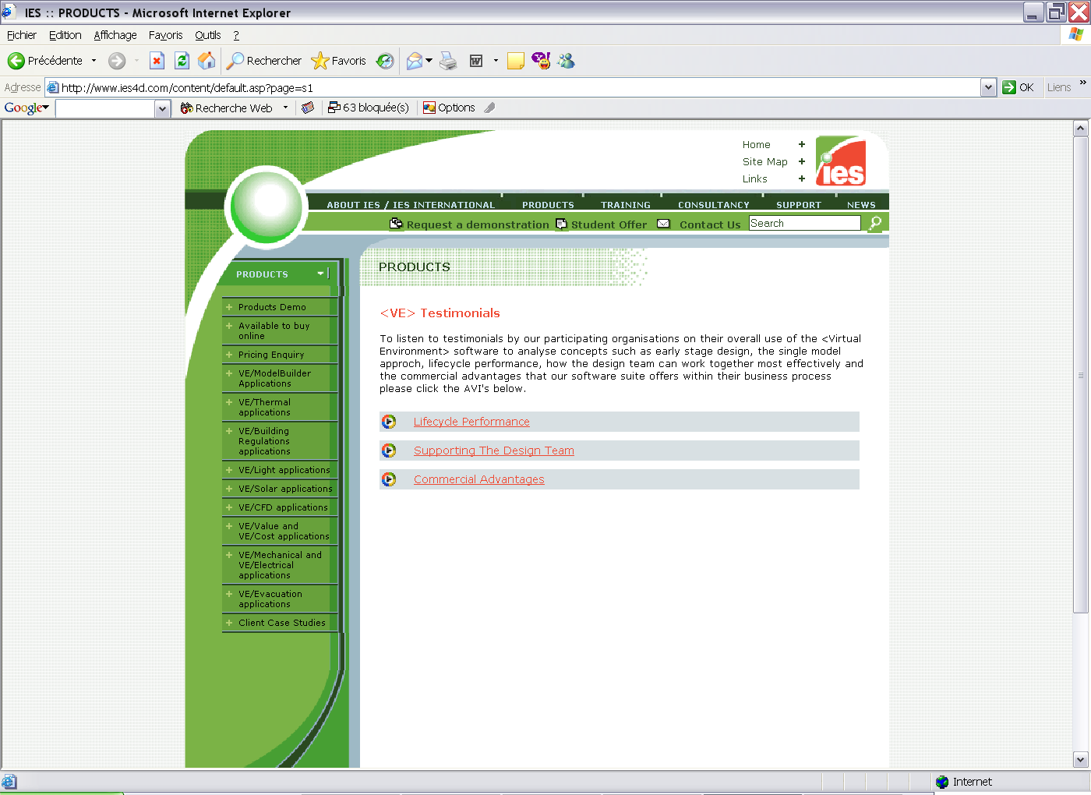Open ABOUT IES / IES INTERNATIONAL tab

pyautogui.click(x=411, y=205)
